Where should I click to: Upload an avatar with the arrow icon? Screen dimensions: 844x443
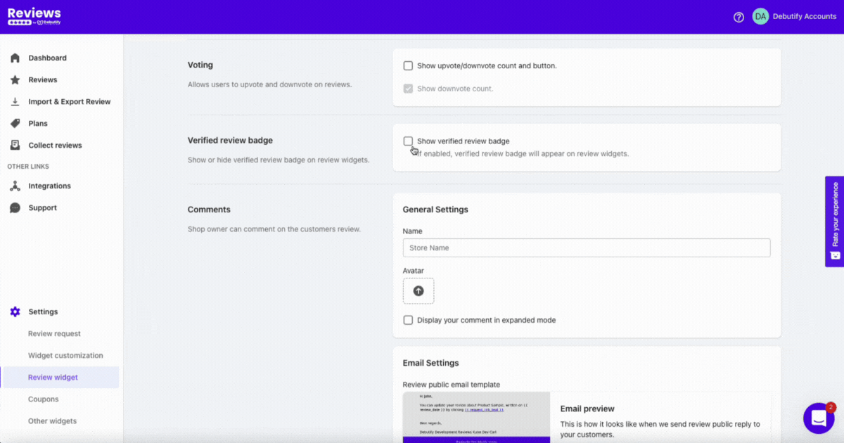(418, 290)
